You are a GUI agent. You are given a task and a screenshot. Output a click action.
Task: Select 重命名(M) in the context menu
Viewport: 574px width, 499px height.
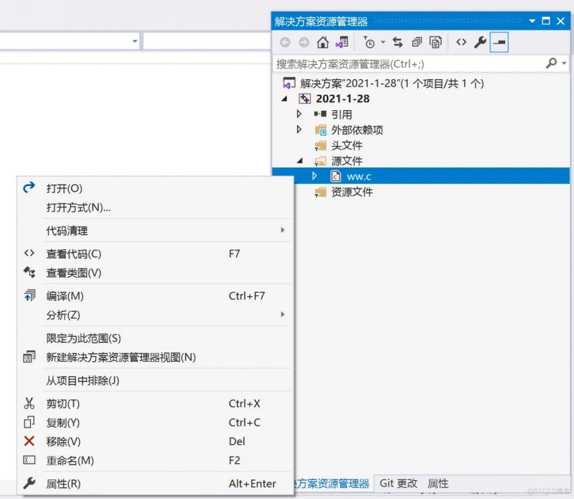pos(70,460)
